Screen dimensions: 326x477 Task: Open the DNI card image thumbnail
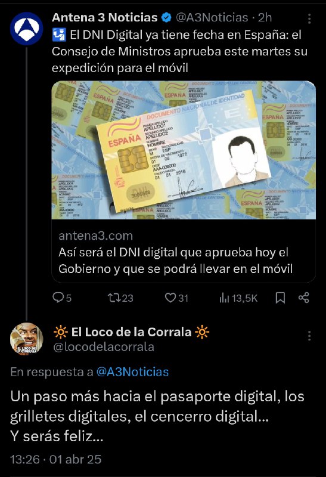pyautogui.click(x=184, y=150)
